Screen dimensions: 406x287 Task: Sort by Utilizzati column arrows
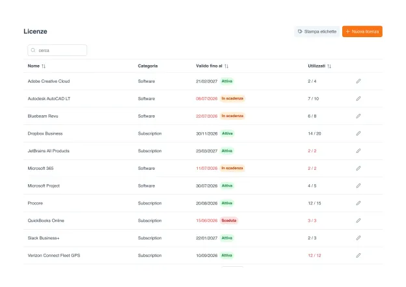(x=329, y=66)
